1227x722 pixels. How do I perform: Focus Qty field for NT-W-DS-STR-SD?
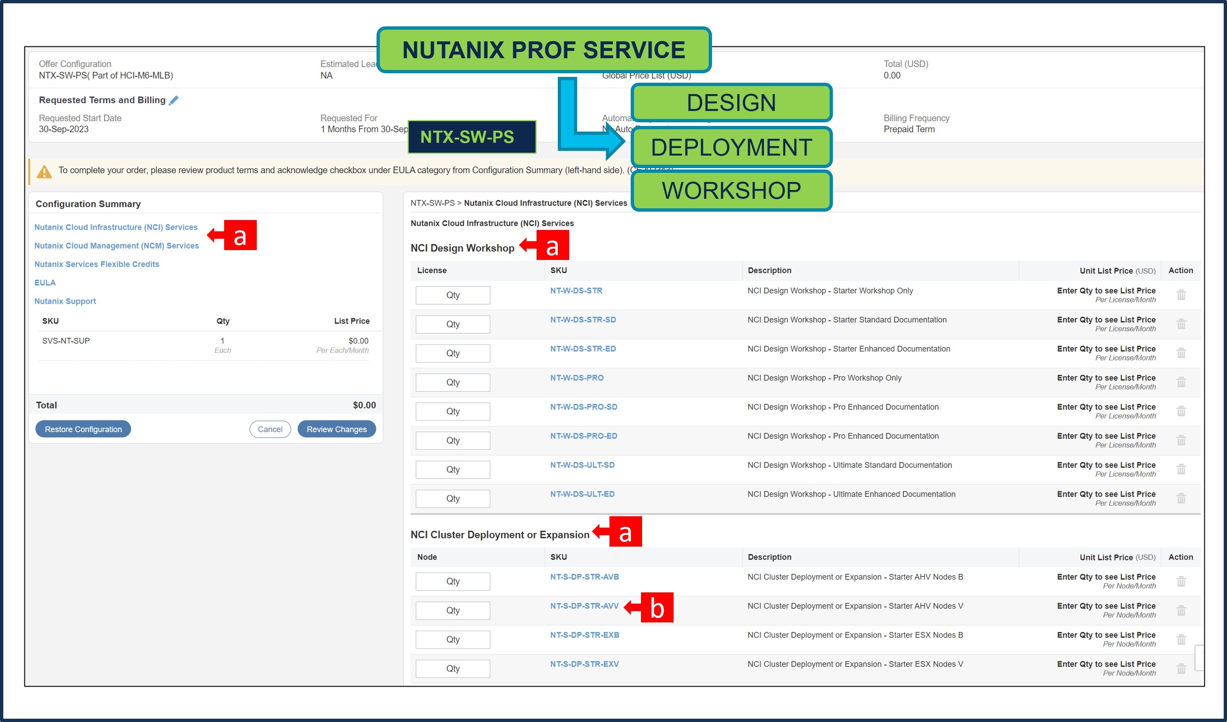click(453, 324)
